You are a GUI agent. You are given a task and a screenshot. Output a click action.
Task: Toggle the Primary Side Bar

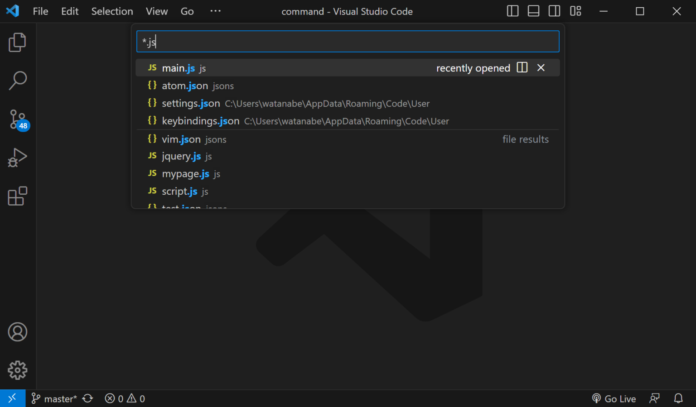pyautogui.click(x=512, y=11)
